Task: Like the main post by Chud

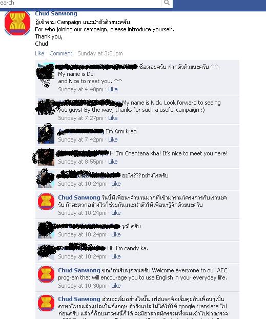Action: pos(39,53)
